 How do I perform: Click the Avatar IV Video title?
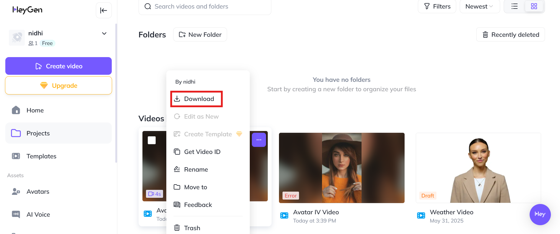[316, 212]
